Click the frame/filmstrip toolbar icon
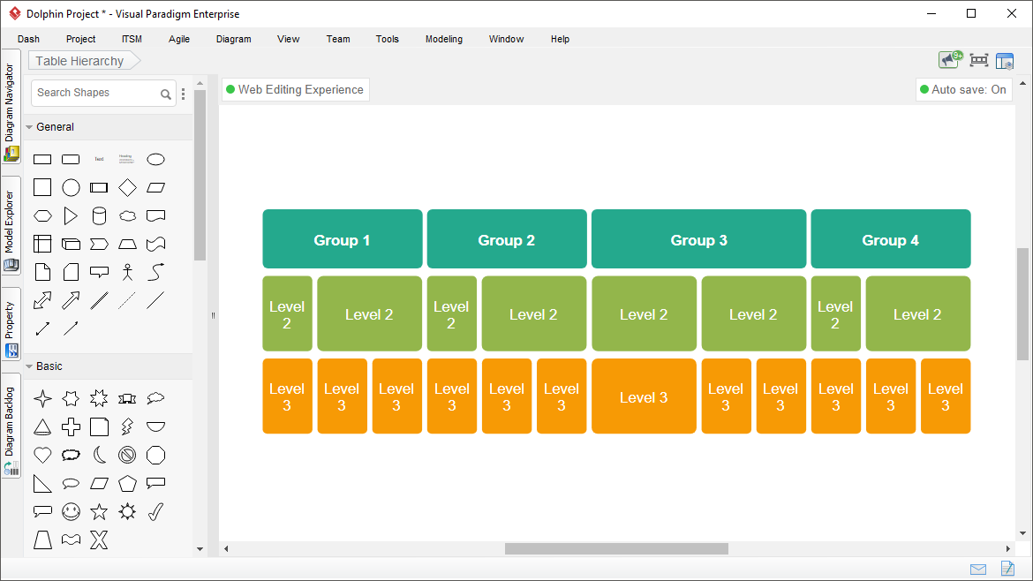1033x581 pixels. [x=977, y=59]
